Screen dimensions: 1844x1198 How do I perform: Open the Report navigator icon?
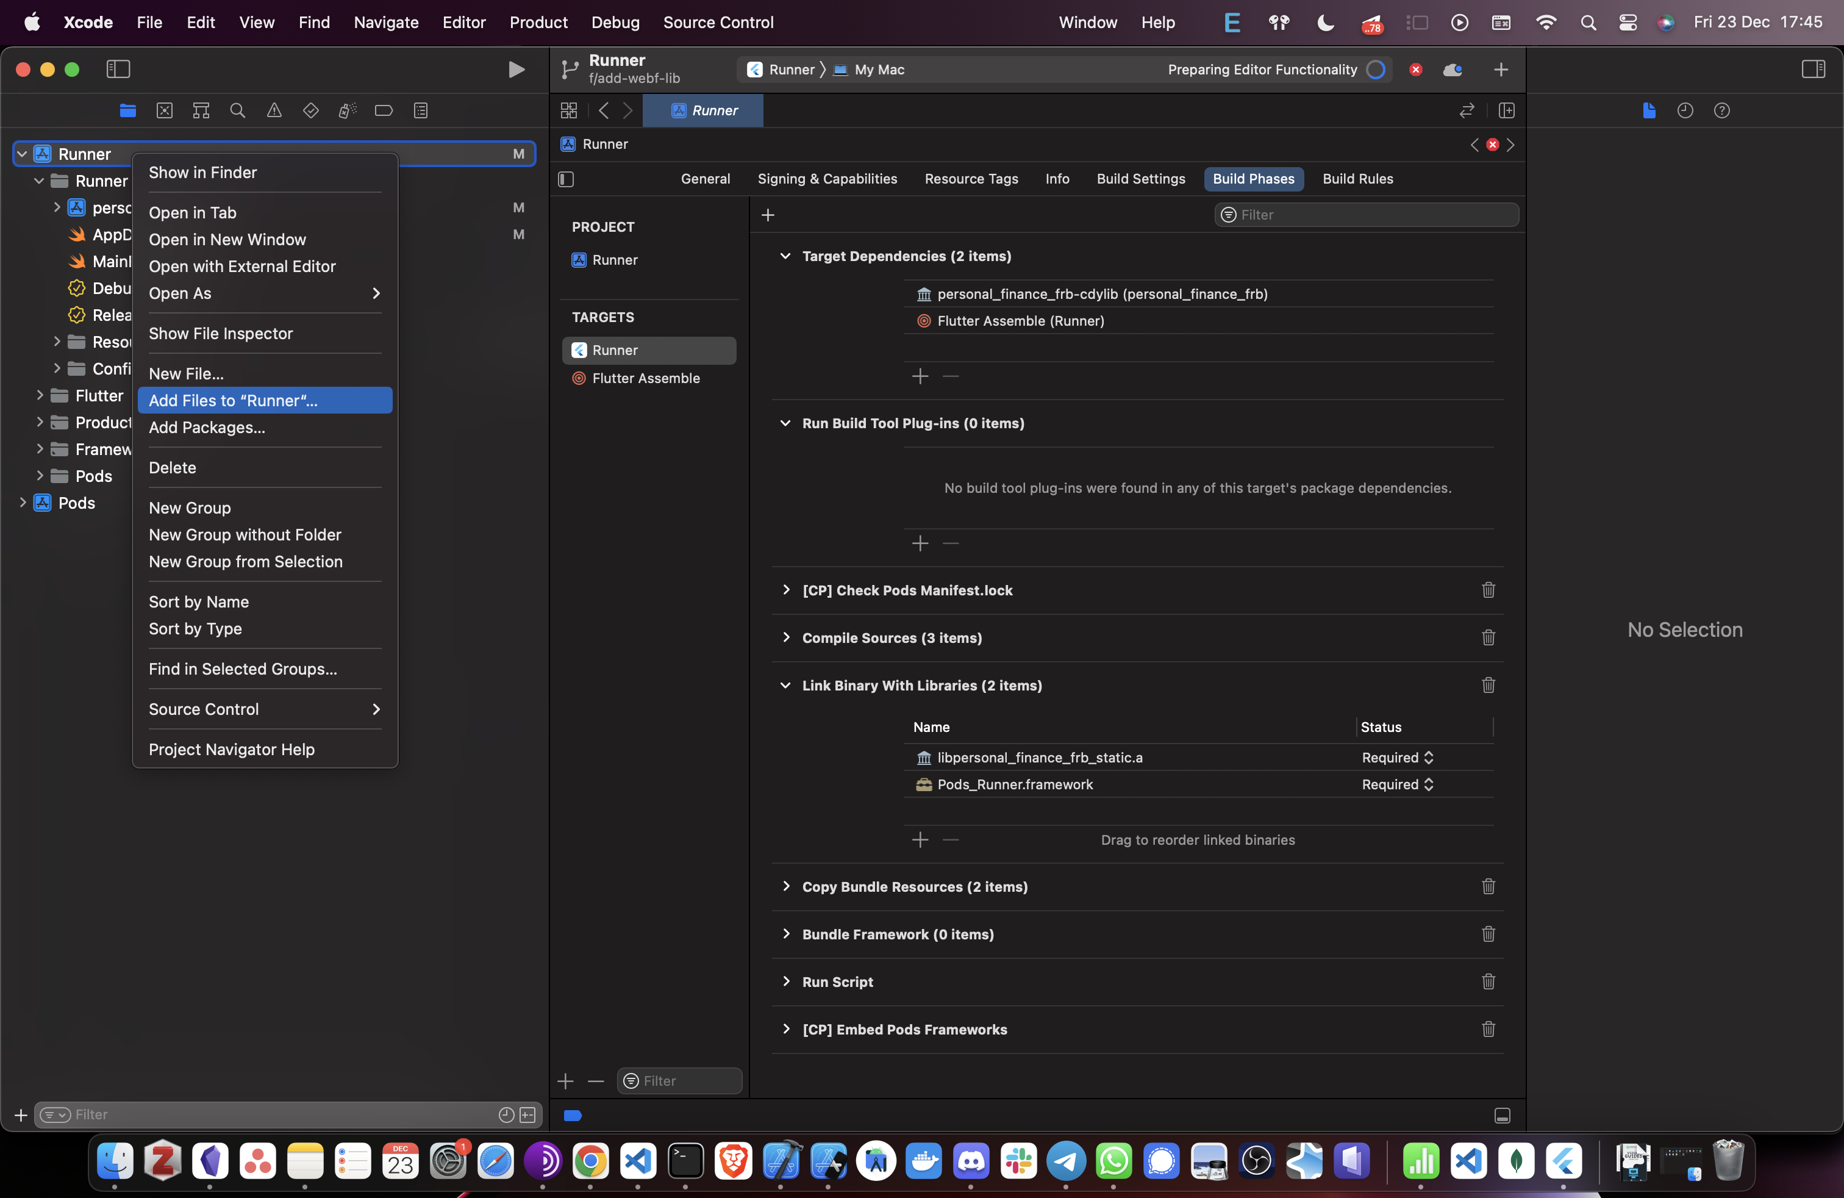point(421,111)
